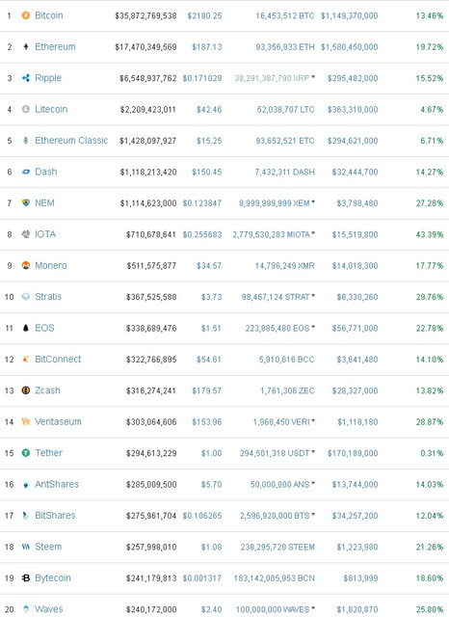The height and width of the screenshot is (617, 449).
Task: Open the Stratis name link
Action: (x=48, y=296)
